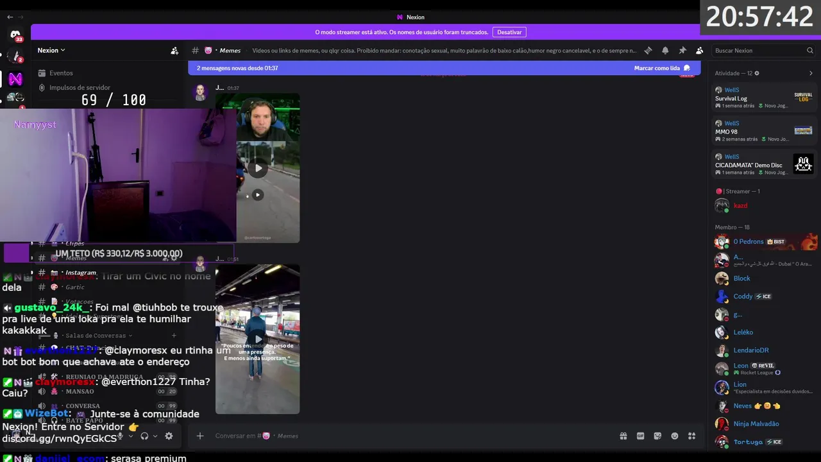Toggle headphones deafen
The height and width of the screenshot is (462, 821).
click(144, 436)
